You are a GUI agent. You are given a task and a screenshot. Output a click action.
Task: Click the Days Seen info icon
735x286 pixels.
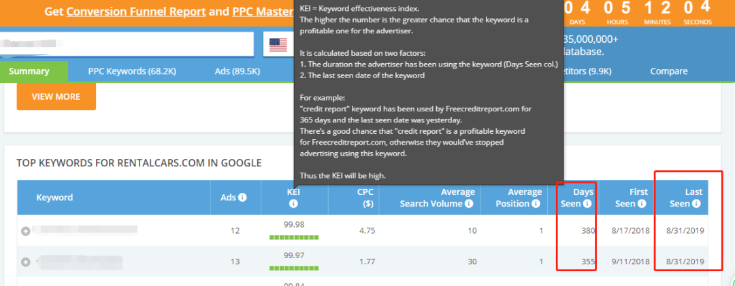click(x=588, y=204)
